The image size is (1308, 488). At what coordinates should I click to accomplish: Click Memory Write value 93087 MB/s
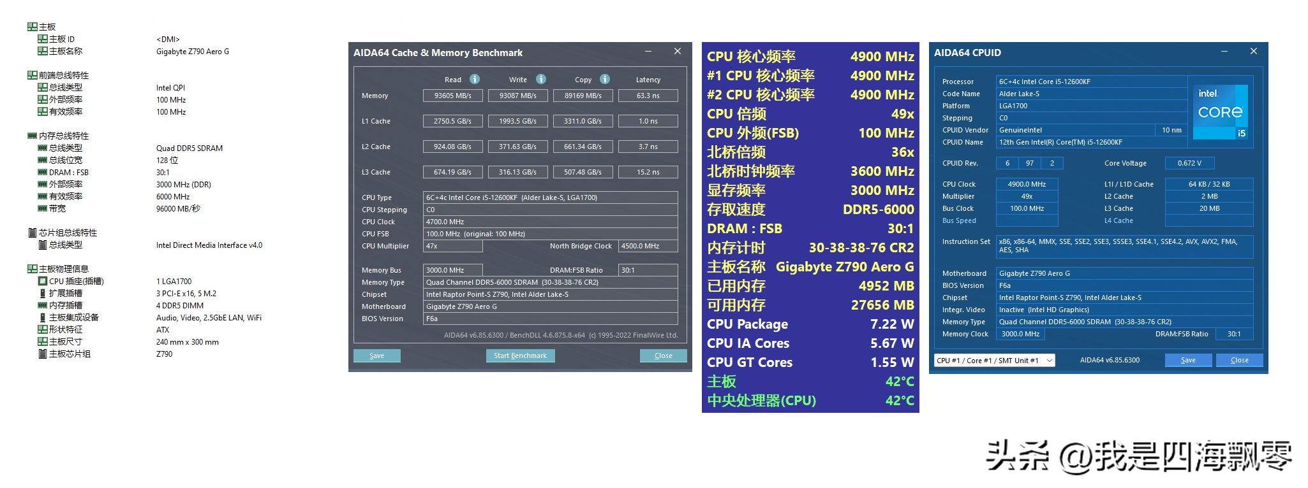point(518,96)
